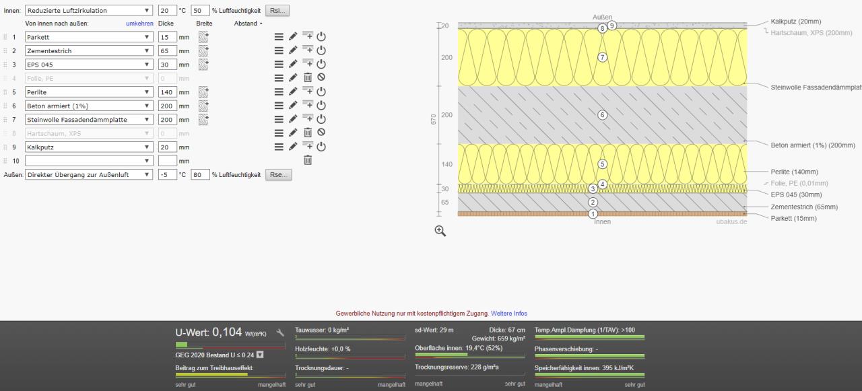
Task: Open the layer menu for Kalkputz row
Action: tap(279, 147)
